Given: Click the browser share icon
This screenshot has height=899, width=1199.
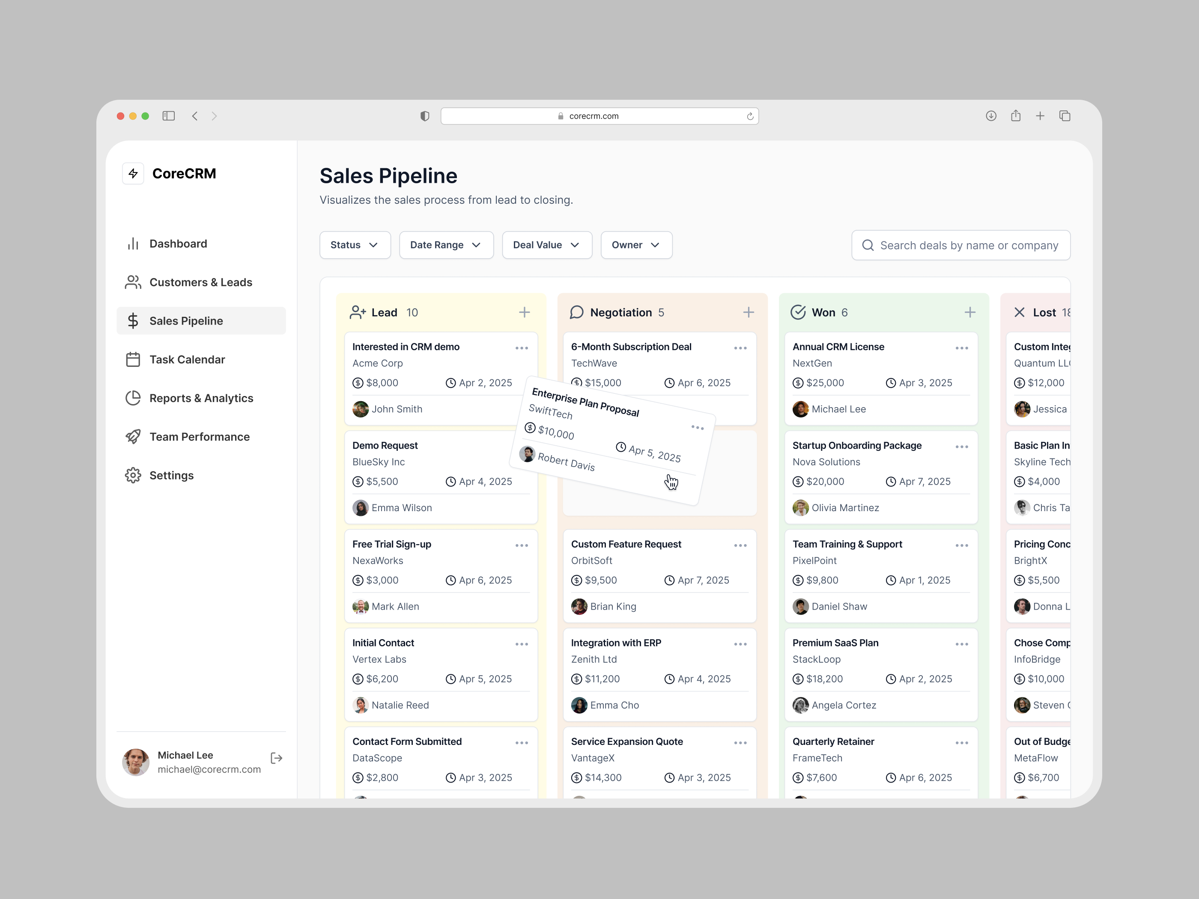Looking at the screenshot, I should (x=1015, y=116).
